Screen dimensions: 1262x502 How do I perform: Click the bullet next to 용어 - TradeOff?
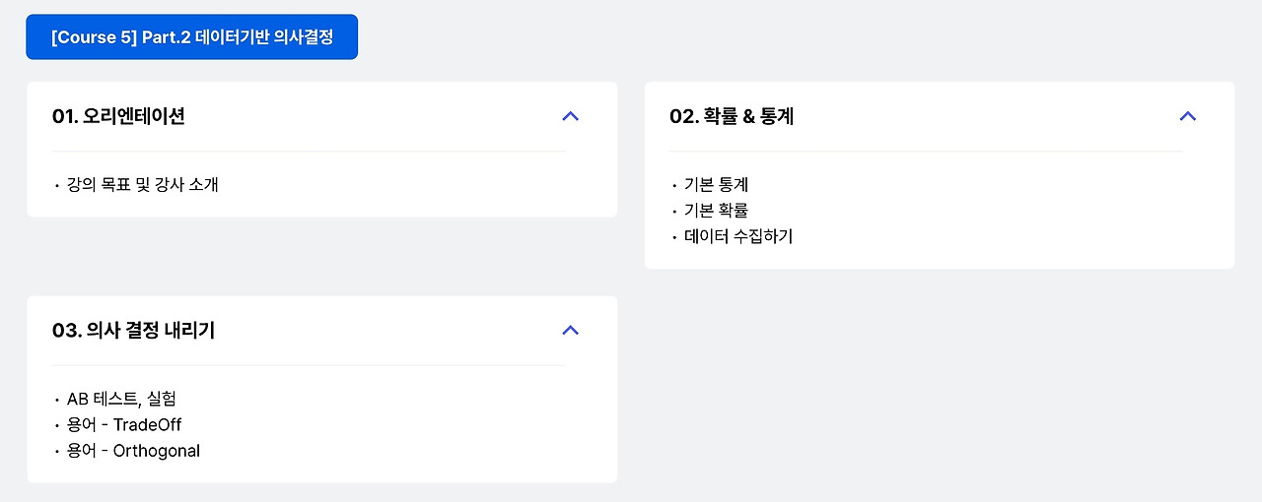57,425
